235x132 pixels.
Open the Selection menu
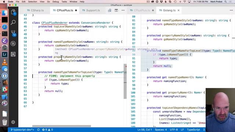[33, 1]
